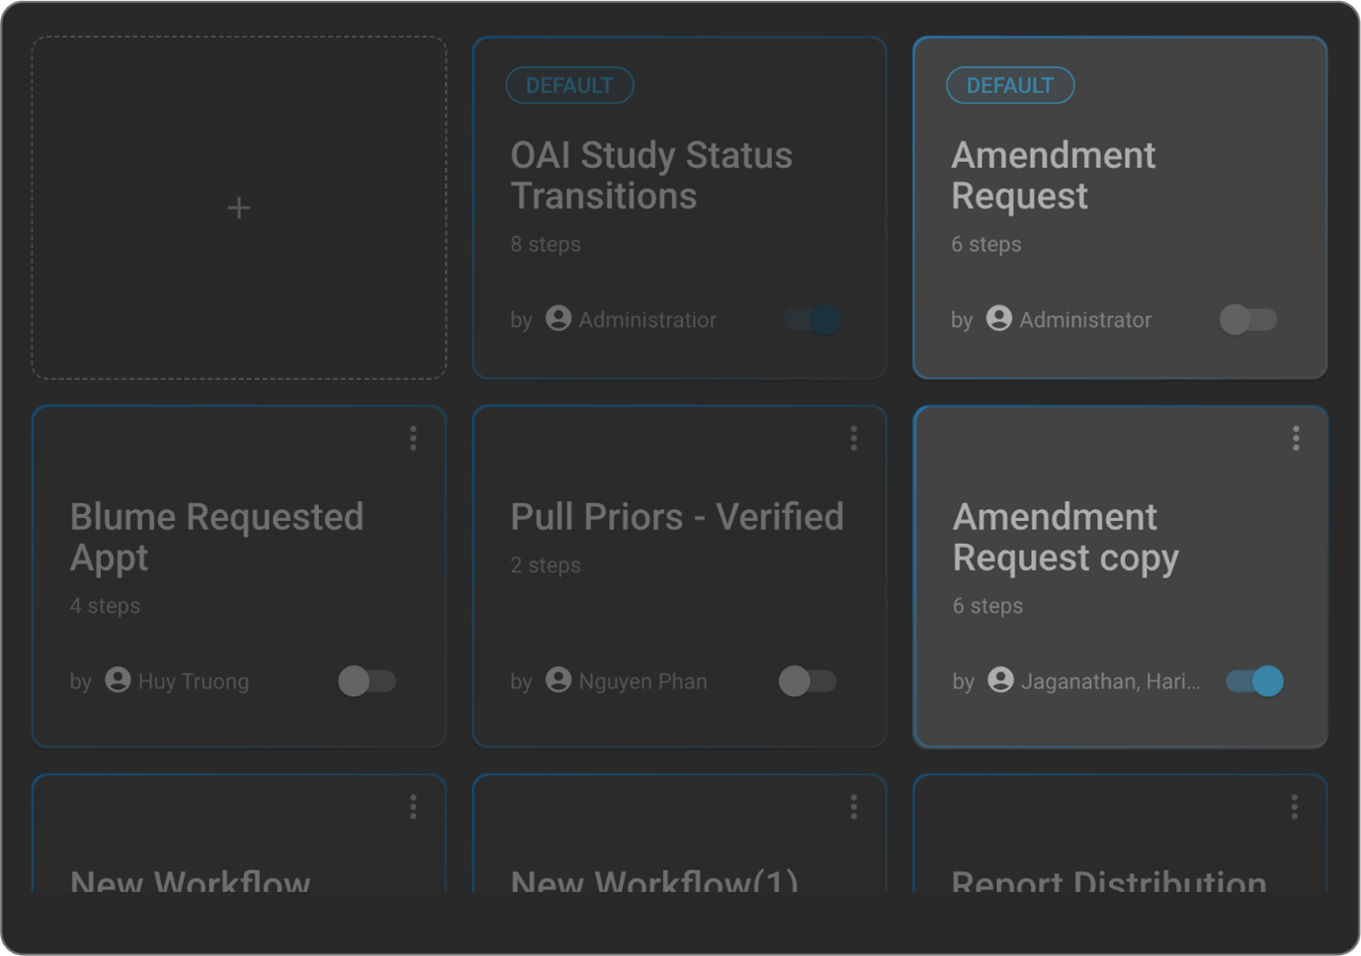Click Administrator avatar on OAI Study Status Transitions
Viewport: 1361px width, 956px height.
coord(558,318)
